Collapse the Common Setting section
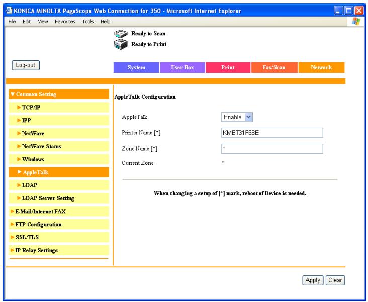This screenshot has width=368, height=302. 59,94
